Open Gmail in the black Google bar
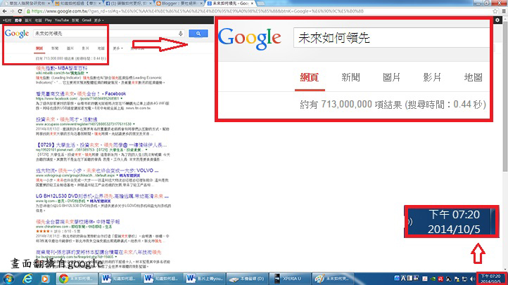Viewport: 508px width, 285px height. [87, 20]
